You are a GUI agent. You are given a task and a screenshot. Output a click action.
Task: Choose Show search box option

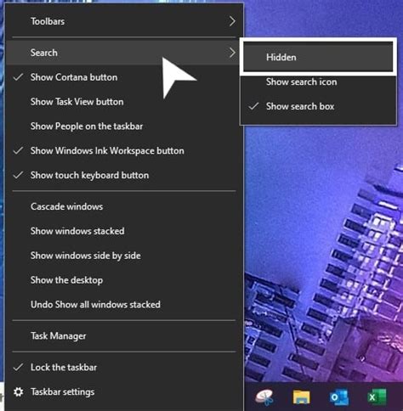[318, 106]
